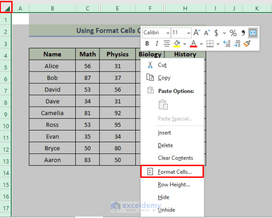Select column E header
This screenshot has width=272, height=218.
point(118,9)
